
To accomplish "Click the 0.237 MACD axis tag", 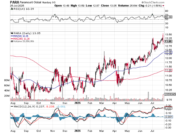I will [x=168, y=108].
